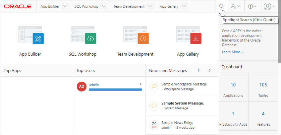Click the large App Builder icon
Image resolution: width=281 pixels, height=135 pixels.
click(31, 35)
